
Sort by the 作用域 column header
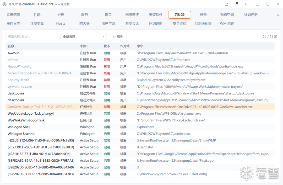pos(125,46)
